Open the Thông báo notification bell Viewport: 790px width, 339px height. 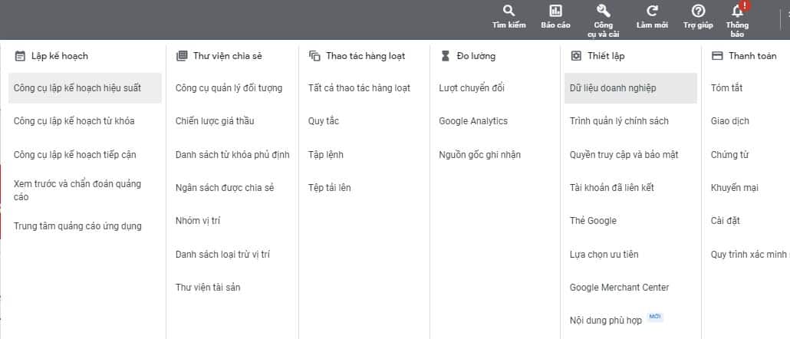738,11
